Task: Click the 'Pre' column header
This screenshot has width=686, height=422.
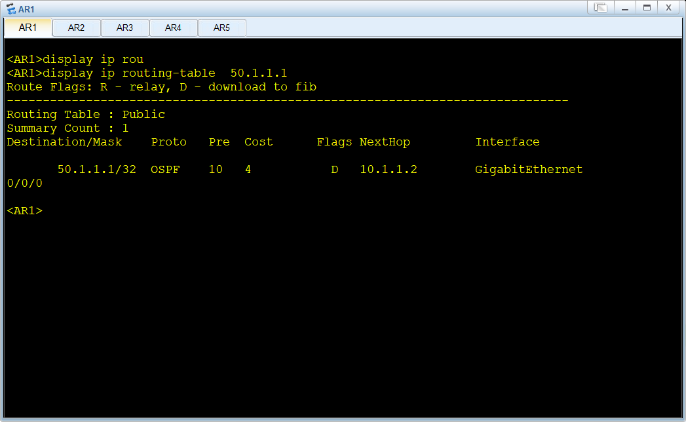Action: pyautogui.click(x=219, y=142)
